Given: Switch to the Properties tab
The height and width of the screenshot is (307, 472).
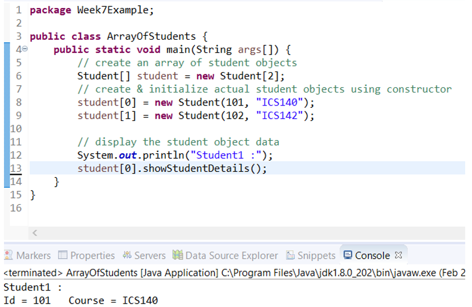Looking at the screenshot, I should [86, 255].
